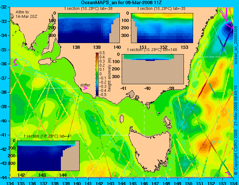Image resolution: width=239 pixels, height=185 pixels.
Task: Click the '143' tick on lat=-41 section
Action: pos(42,175)
